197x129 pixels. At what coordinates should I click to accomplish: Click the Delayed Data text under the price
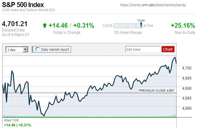13,30
